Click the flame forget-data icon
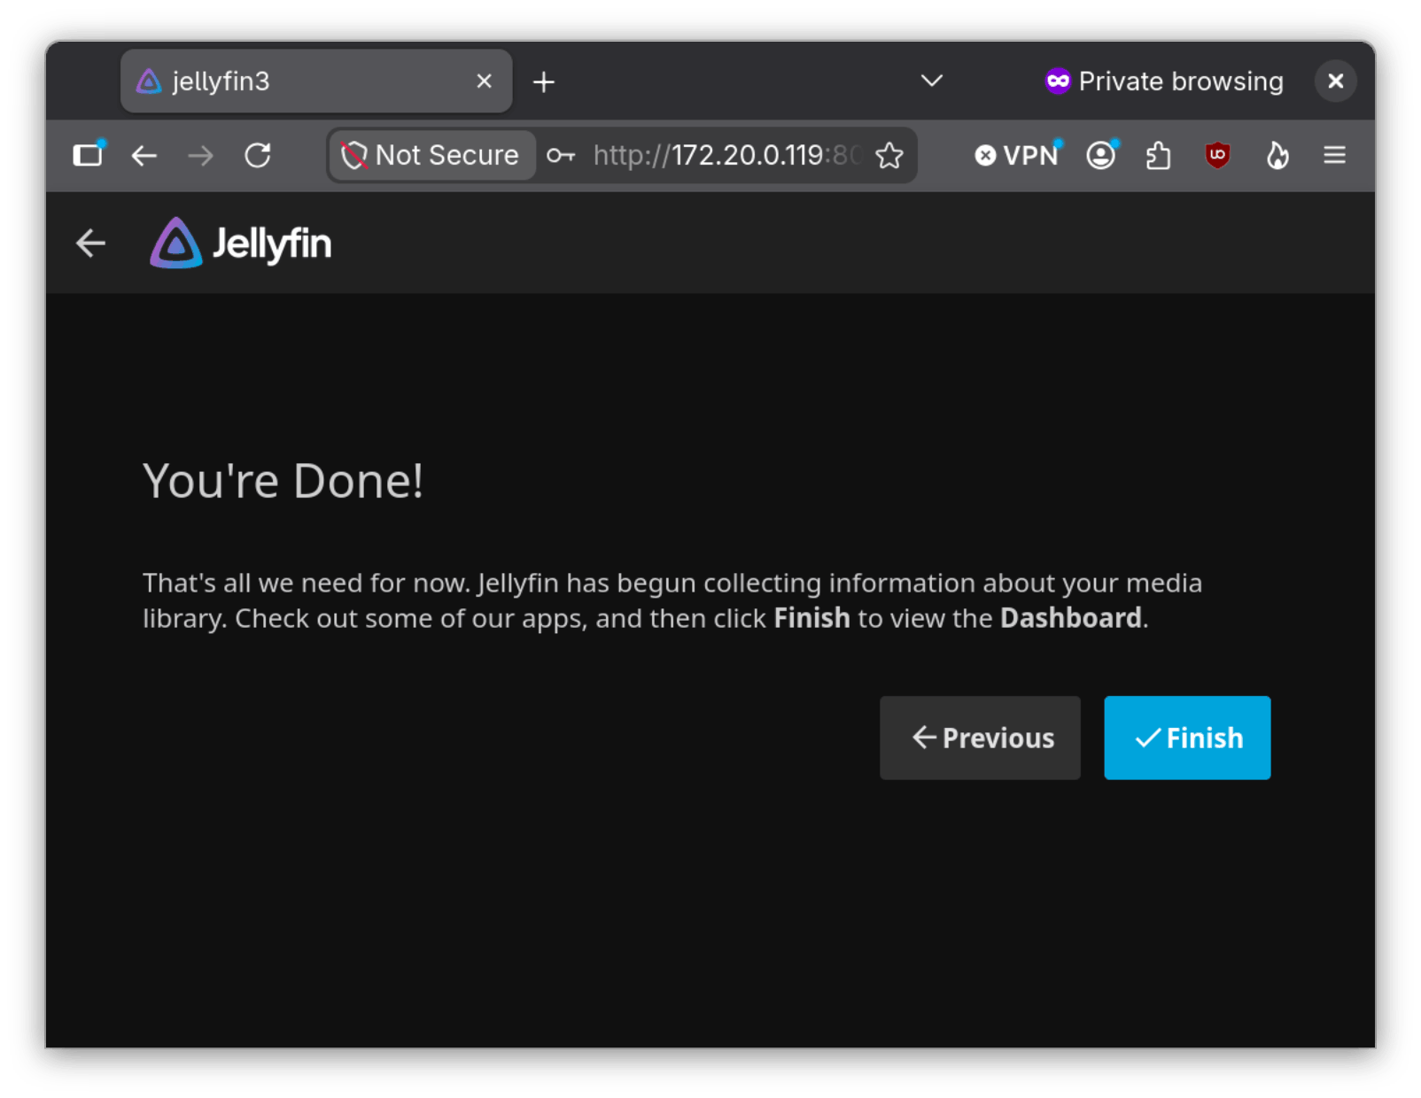The width and height of the screenshot is (1421, 1098). pyautogui.click(x=1277, y=156)
